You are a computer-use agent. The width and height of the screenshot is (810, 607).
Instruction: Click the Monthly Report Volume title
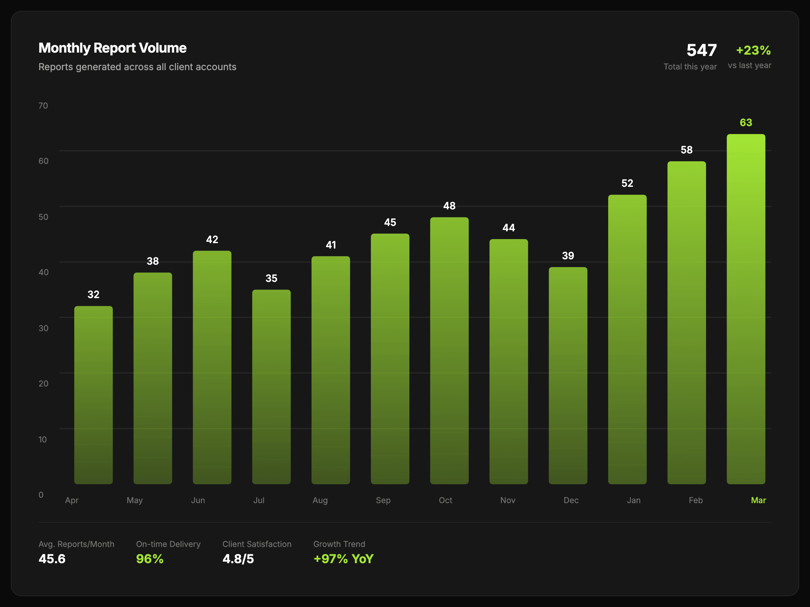(x=112, y=48)
